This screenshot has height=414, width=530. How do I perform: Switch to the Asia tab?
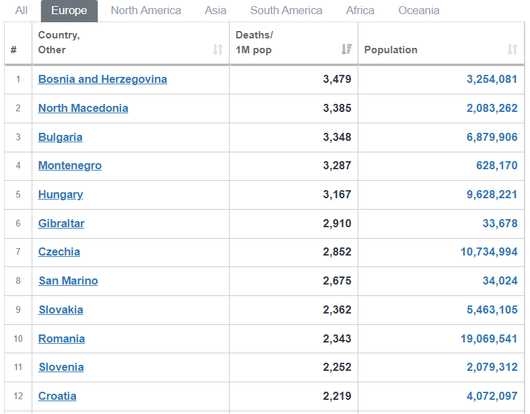[216, 11]
